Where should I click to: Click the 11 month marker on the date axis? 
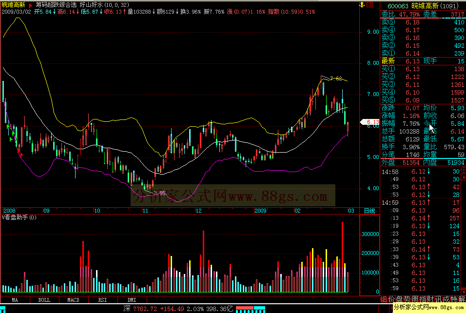[145, 211]
